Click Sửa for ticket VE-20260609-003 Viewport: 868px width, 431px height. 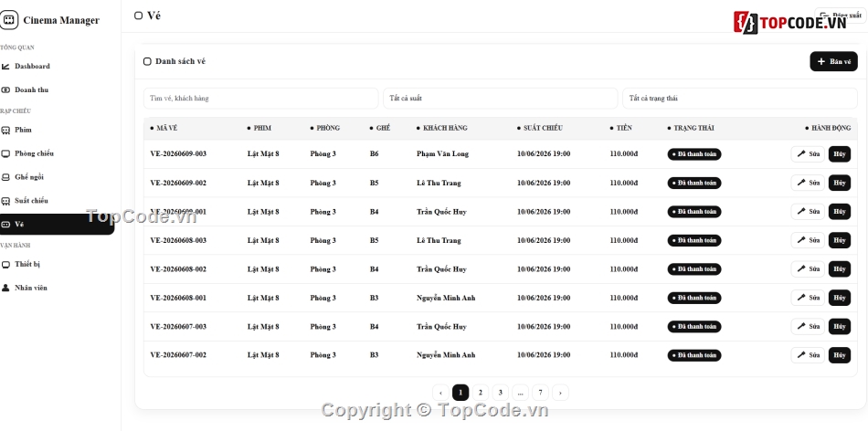tap(808, 153)
